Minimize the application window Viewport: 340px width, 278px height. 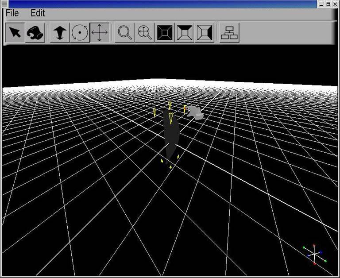tap(321, 4)
